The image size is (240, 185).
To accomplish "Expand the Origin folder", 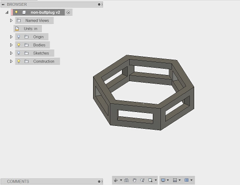I will point(11,37).
